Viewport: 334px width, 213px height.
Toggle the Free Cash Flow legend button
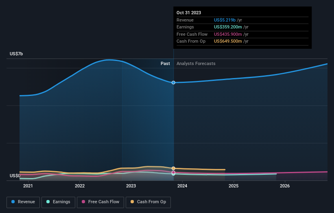click(100, 202)
